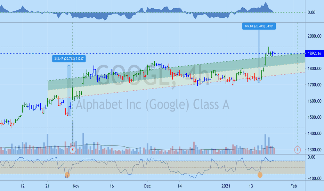This screenshot has height=191, width=324.
Task: Select the 349.81 (20.44%) measurement label
Action: 259,26
